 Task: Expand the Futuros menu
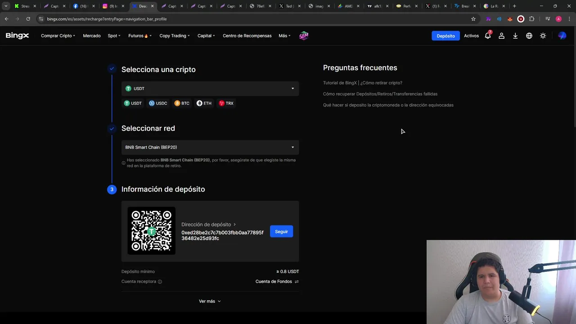click(140, 36)
